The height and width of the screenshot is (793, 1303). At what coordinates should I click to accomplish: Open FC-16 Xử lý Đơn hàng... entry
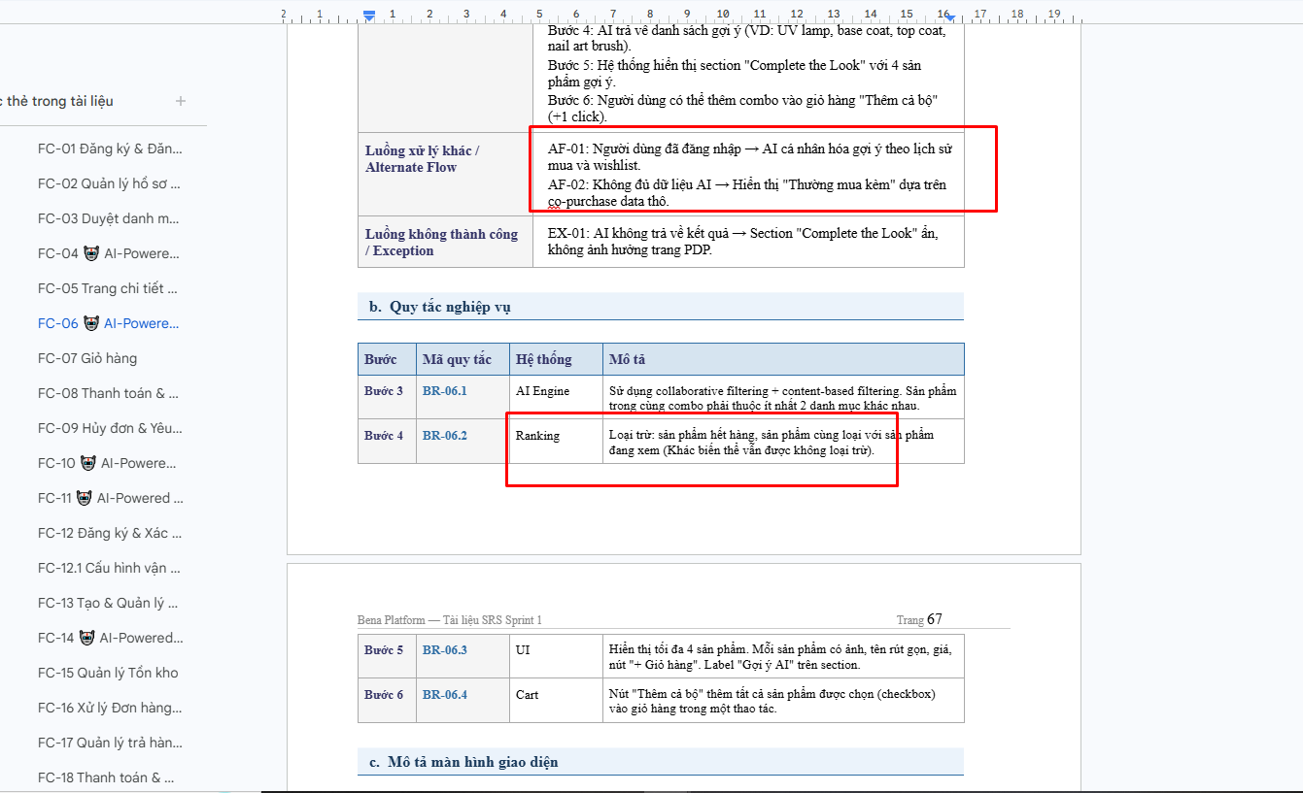pos(110,708)
